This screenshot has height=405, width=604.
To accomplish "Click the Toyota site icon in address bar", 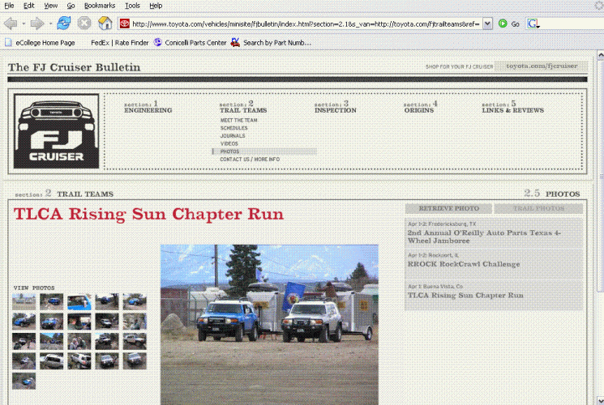I will (124, 23).
